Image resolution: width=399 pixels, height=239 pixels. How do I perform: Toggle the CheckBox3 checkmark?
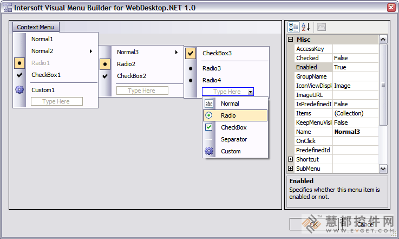click(x=191, y=54)
